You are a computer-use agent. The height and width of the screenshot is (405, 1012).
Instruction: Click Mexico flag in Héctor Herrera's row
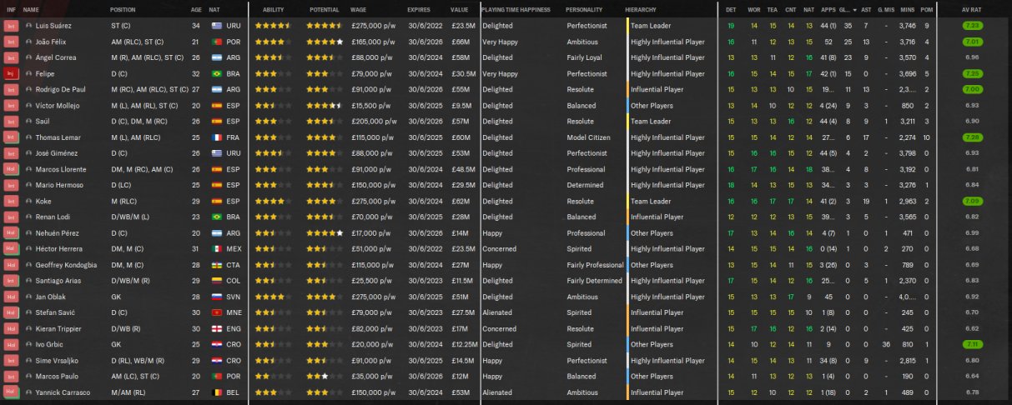point(215,248)
